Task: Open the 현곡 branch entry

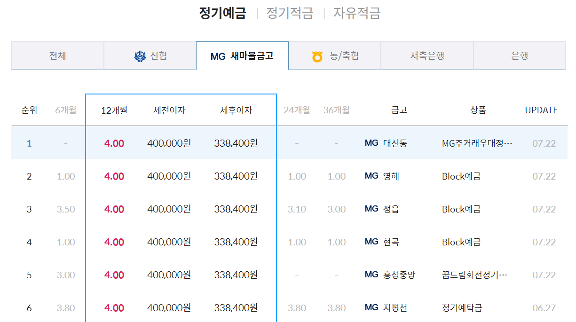Action: [x=391, y=242]
